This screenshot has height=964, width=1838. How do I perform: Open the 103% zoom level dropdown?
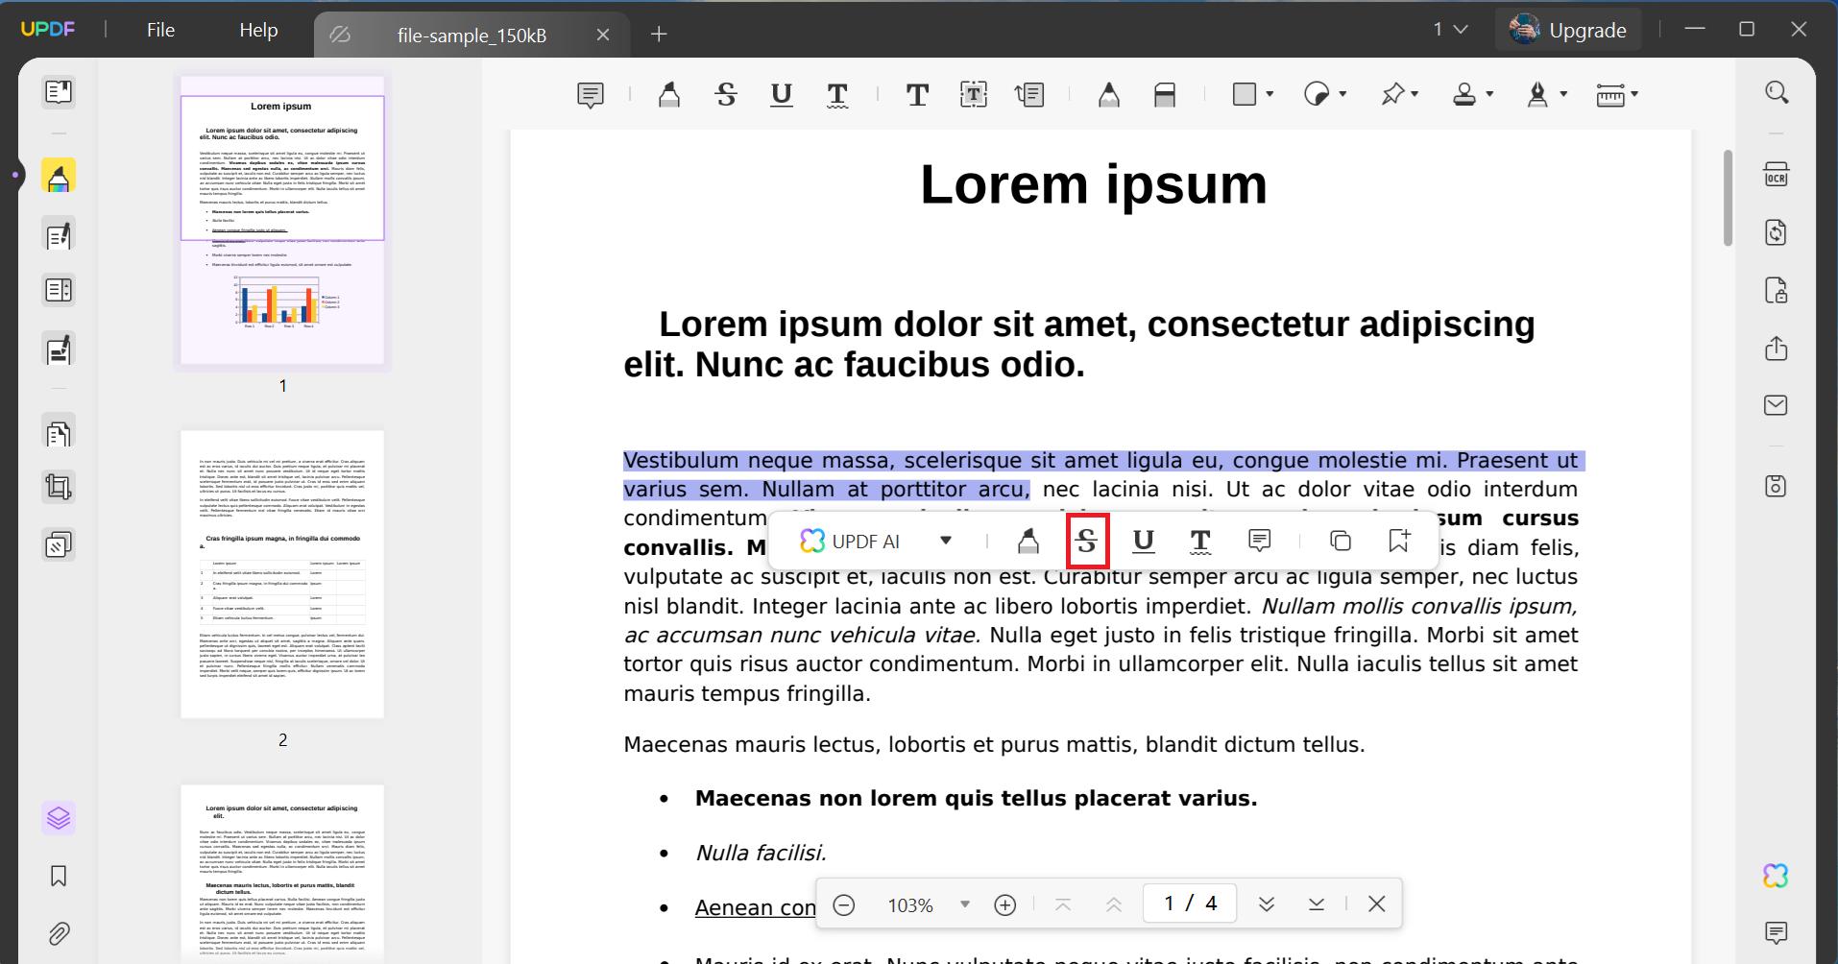pyautogui.click(x=965, y=904)
